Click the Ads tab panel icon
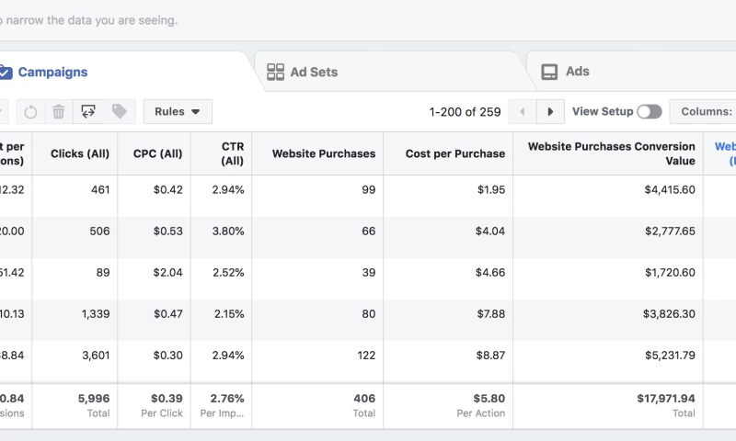Screen dimensions: 736x441 click(549, 72)
